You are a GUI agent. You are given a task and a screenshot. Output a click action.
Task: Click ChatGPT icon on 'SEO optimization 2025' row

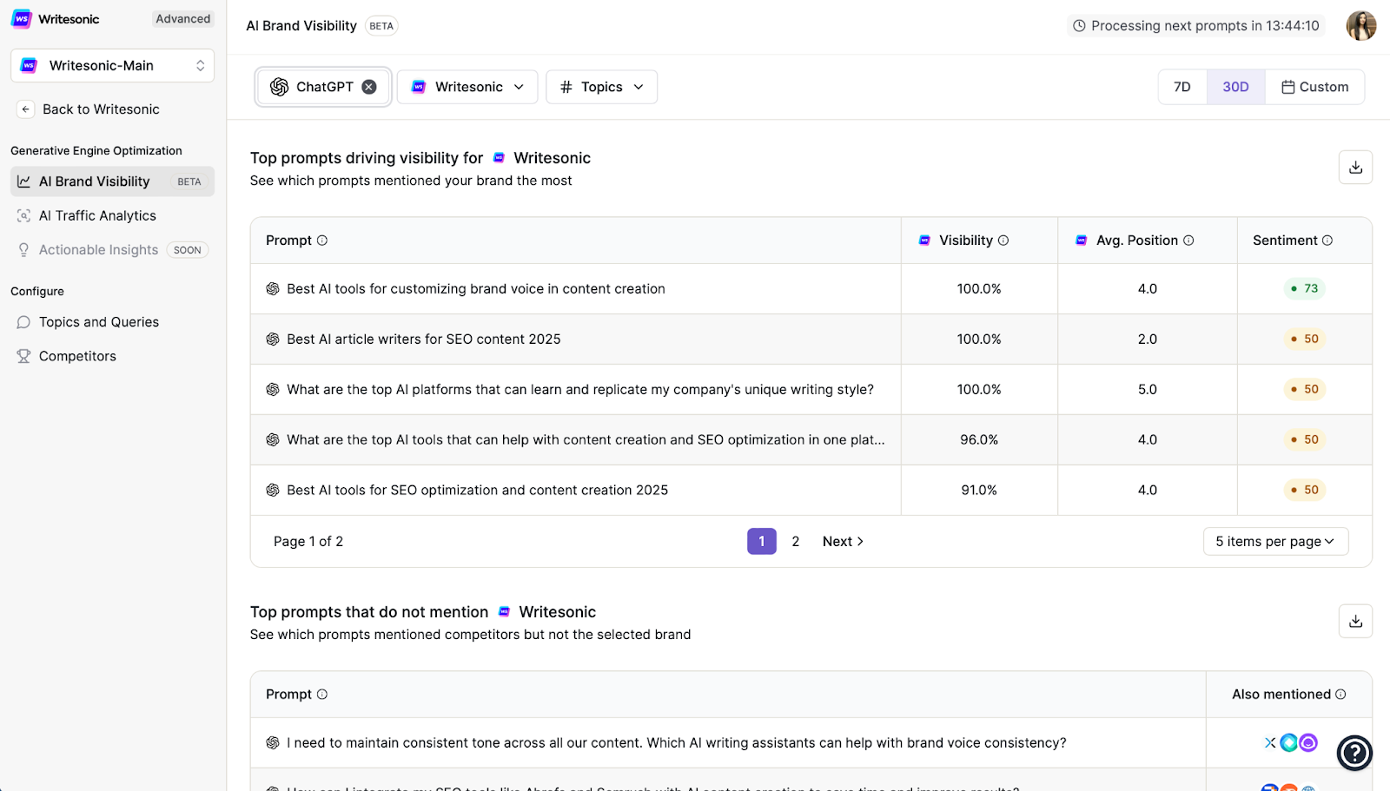[x=273, y=491]
